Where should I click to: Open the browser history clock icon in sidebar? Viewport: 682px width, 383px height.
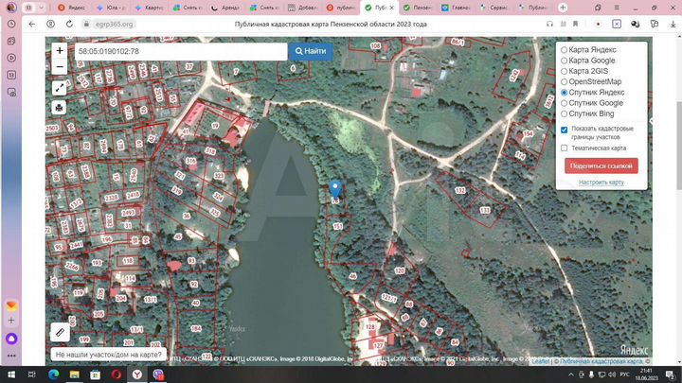tap(11, 25)
